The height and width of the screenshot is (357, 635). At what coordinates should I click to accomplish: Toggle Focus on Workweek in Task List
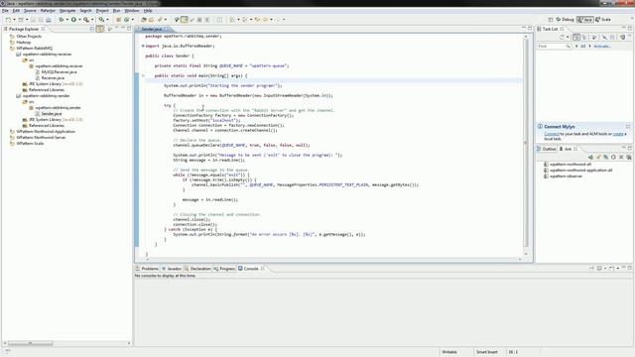594,38
